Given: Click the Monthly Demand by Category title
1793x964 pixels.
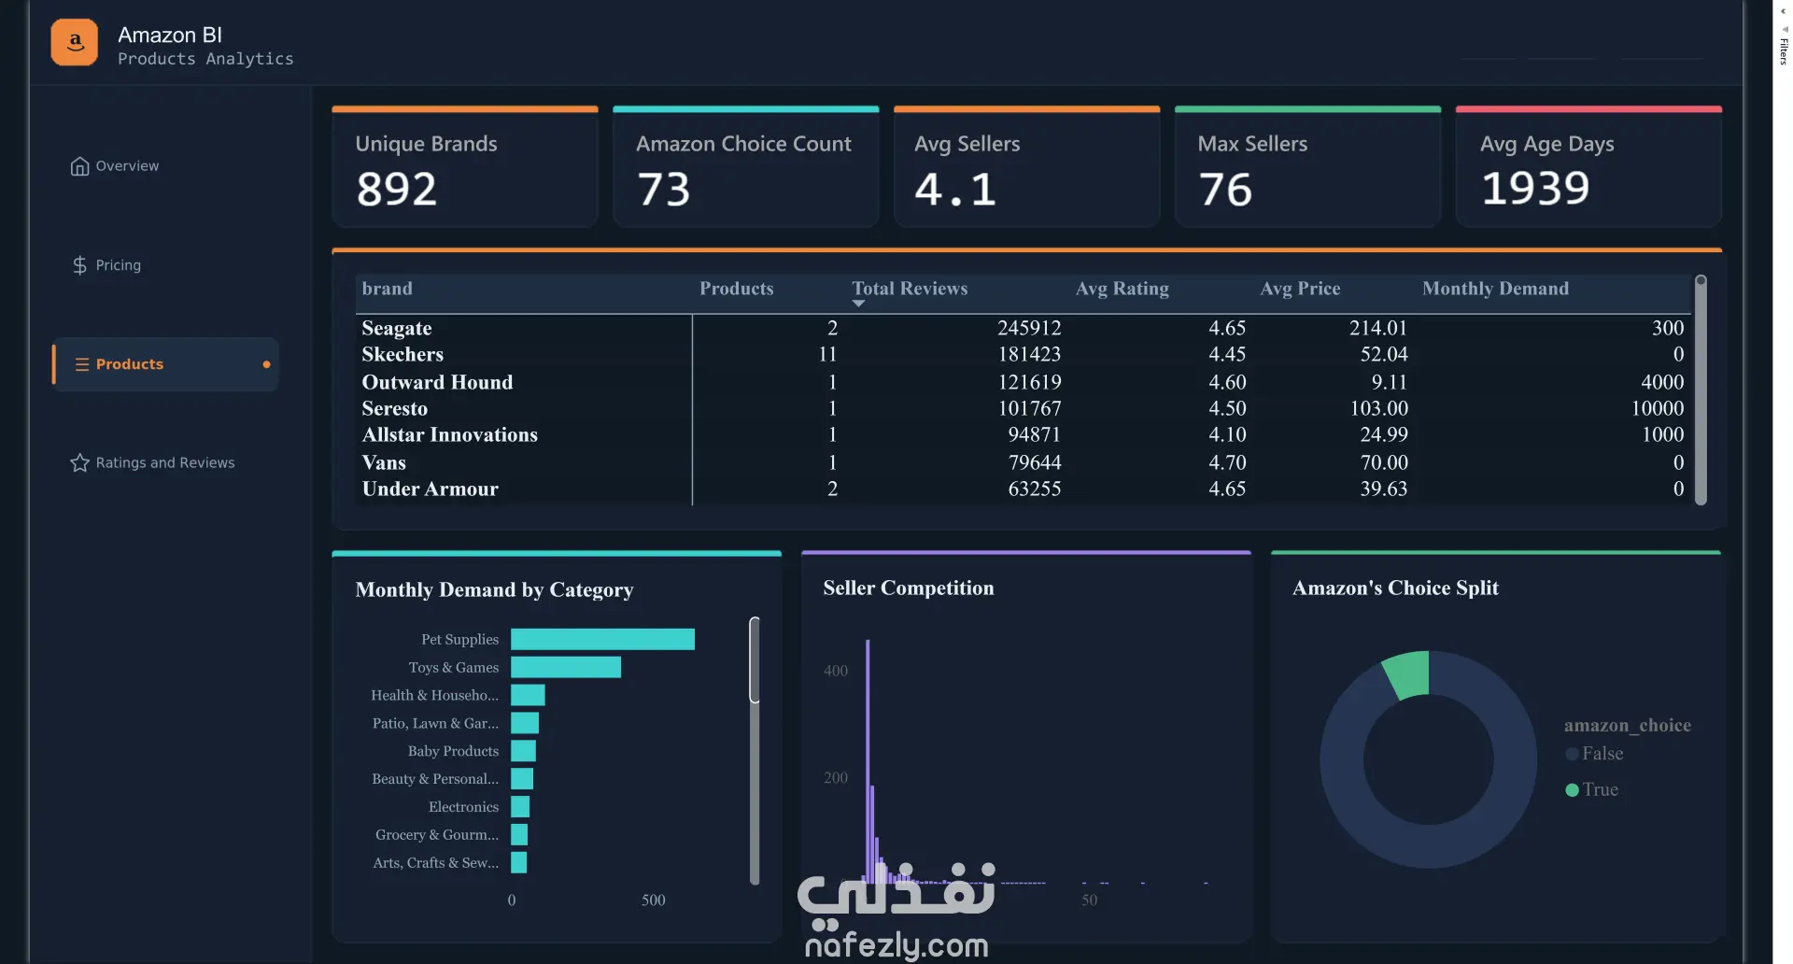Looking at the screenshot, I should pyautogui.click(x=494, y=590).
